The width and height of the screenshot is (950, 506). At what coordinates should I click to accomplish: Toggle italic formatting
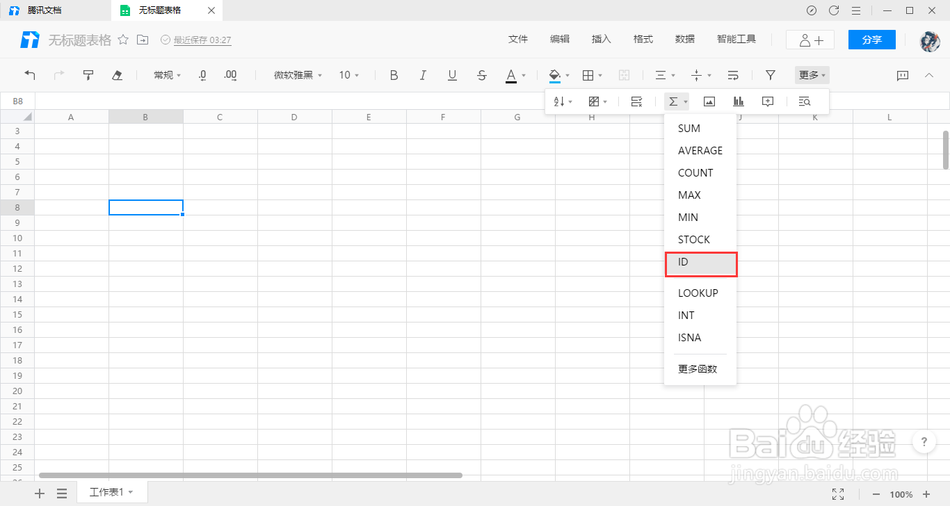click(423, 75)
